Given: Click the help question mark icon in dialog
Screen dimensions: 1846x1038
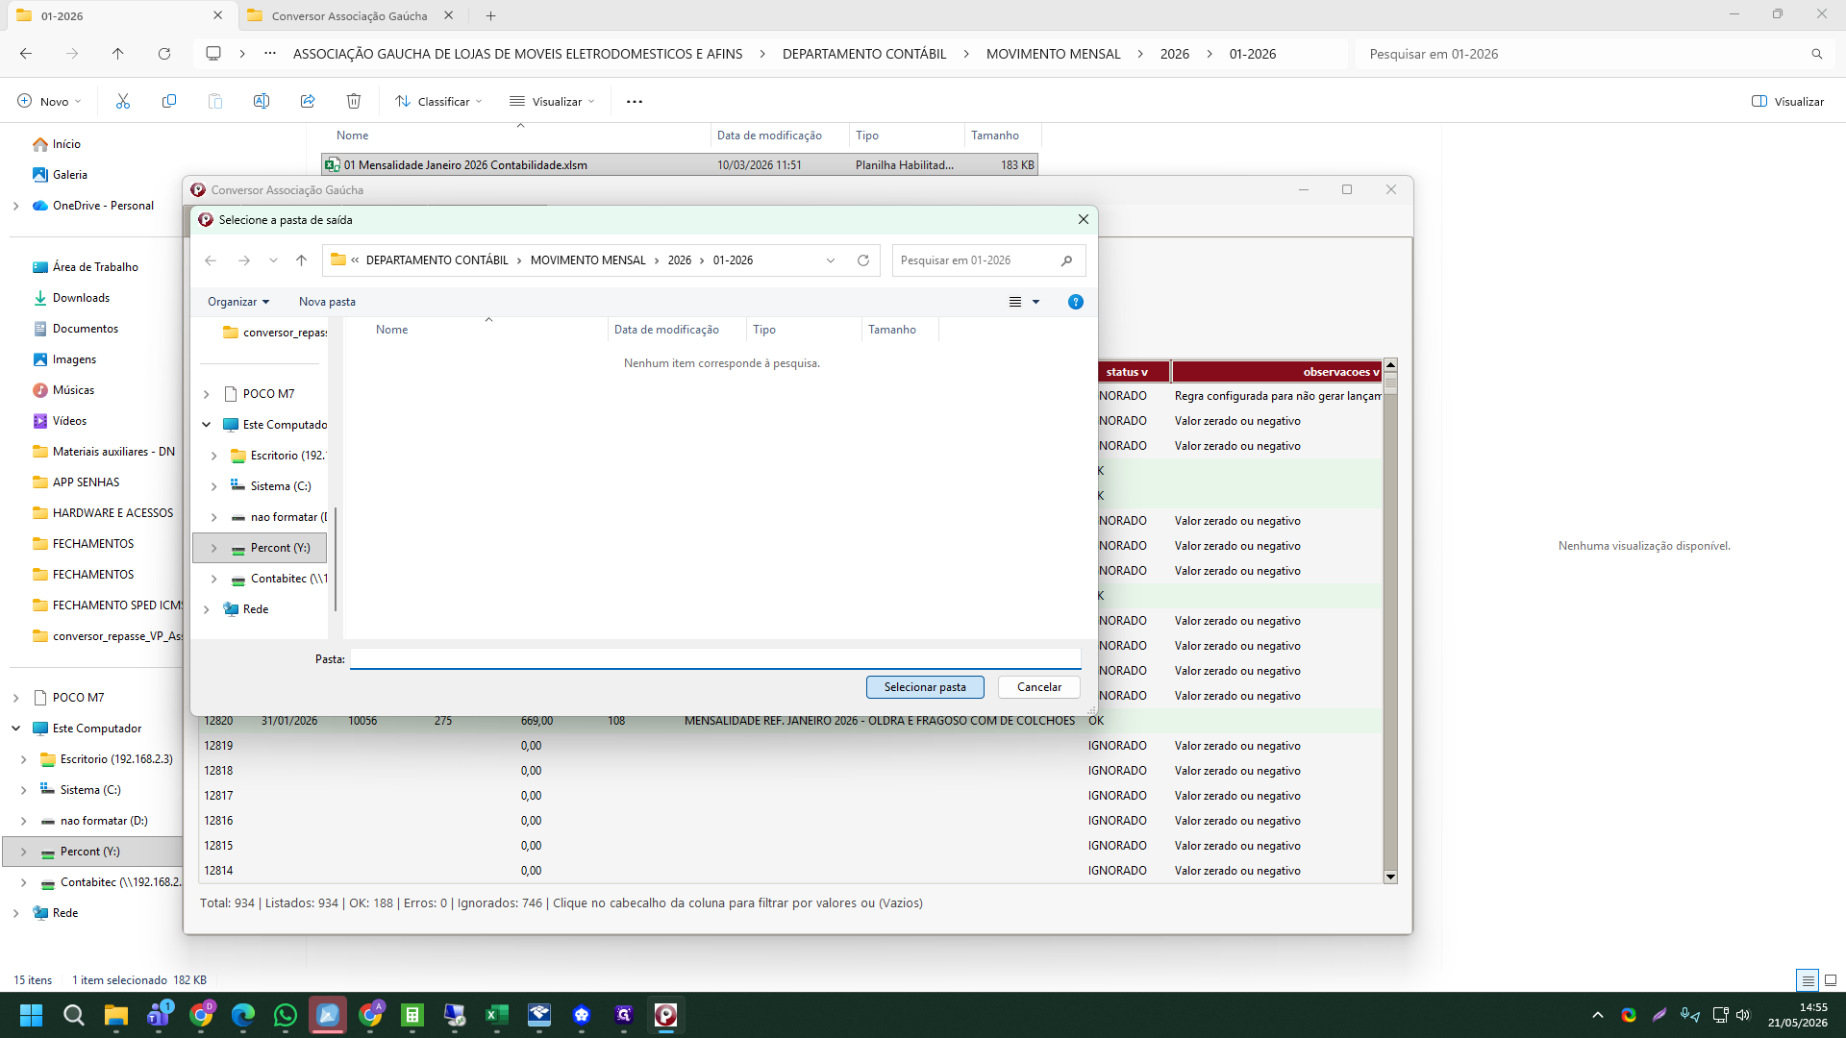Looking at the screenshot, I should coord(1076,302).
